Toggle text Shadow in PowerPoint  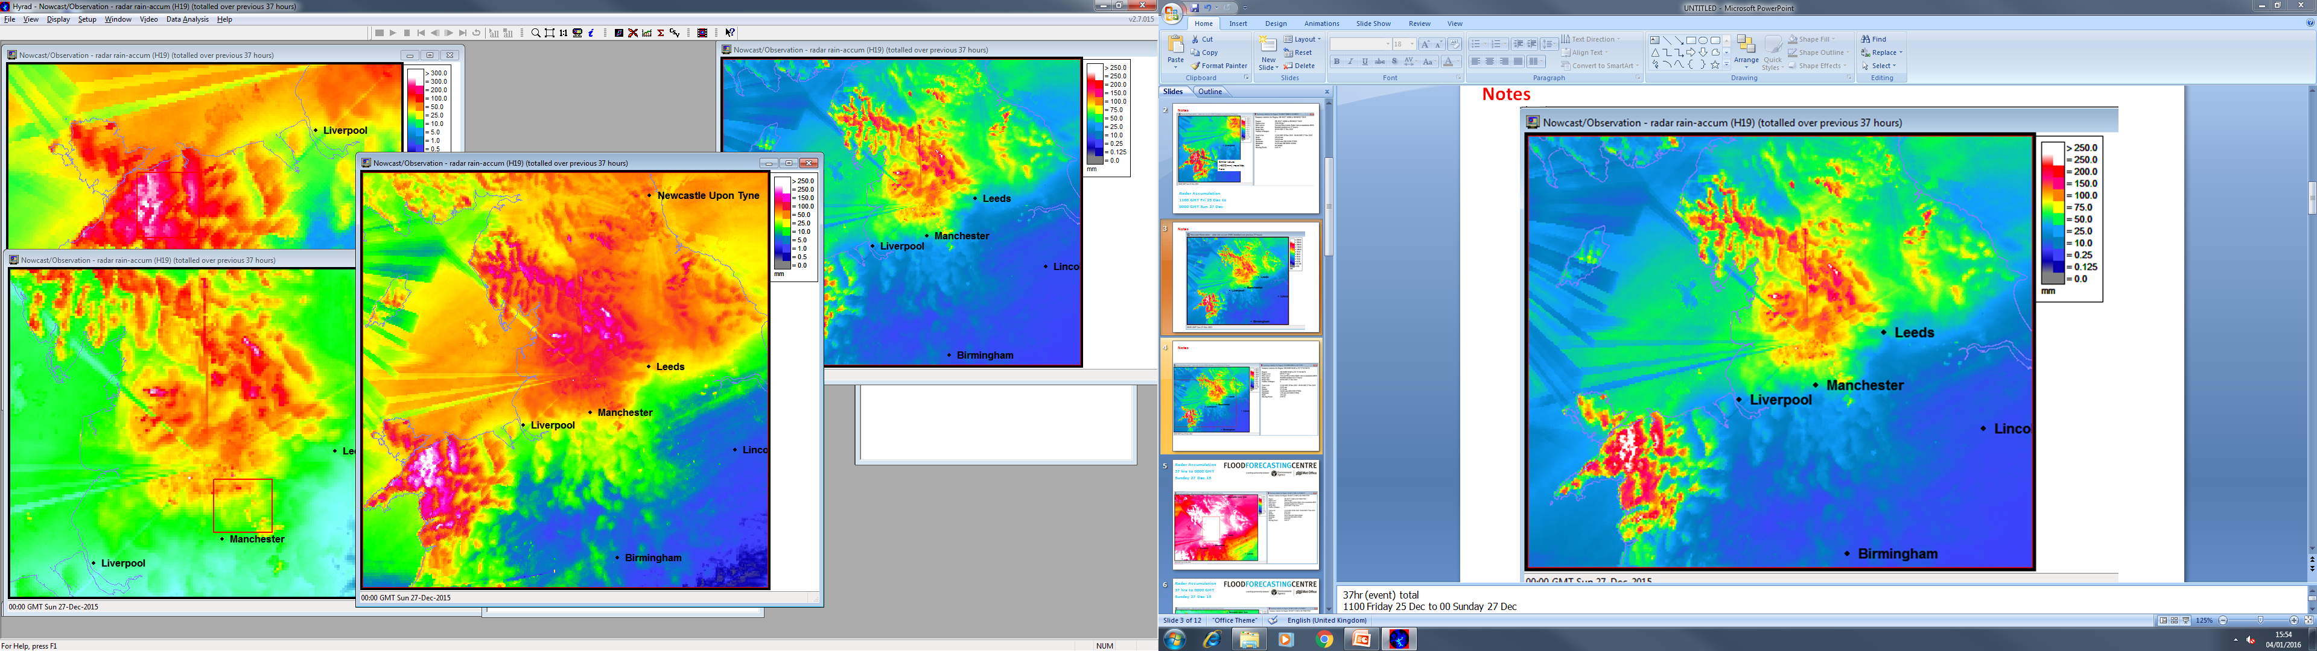point(1395,61)
